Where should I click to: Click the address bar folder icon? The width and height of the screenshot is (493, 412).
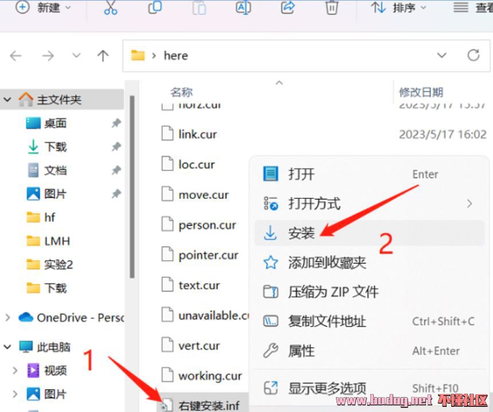pos(138,56)
